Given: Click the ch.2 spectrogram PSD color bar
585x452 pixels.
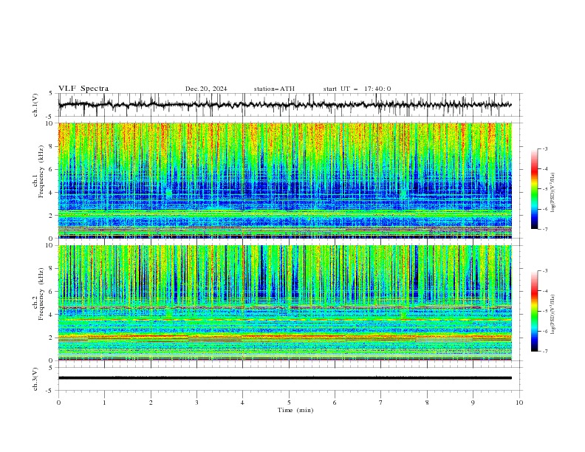Looking at the screenshot, I should pos(534,311).
